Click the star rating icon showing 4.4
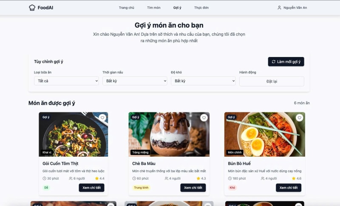The width and height of the screenshot is (340, 206). [x=97, y=178]
